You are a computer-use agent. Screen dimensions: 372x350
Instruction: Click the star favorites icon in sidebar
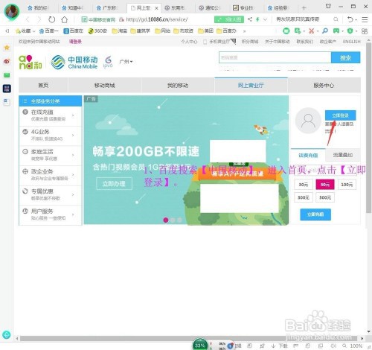[x=7, y=48]
